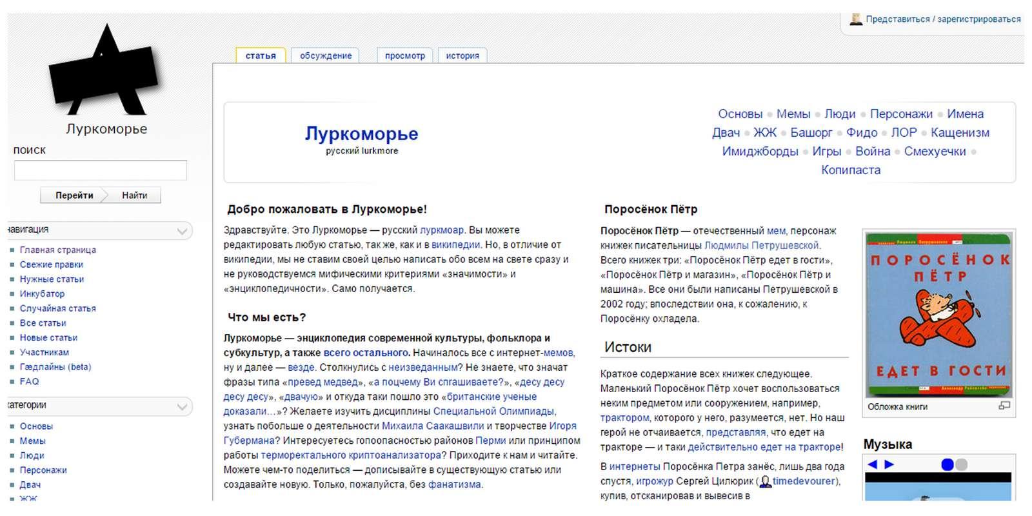Open the FAQ sidebar link

[29, 381]
